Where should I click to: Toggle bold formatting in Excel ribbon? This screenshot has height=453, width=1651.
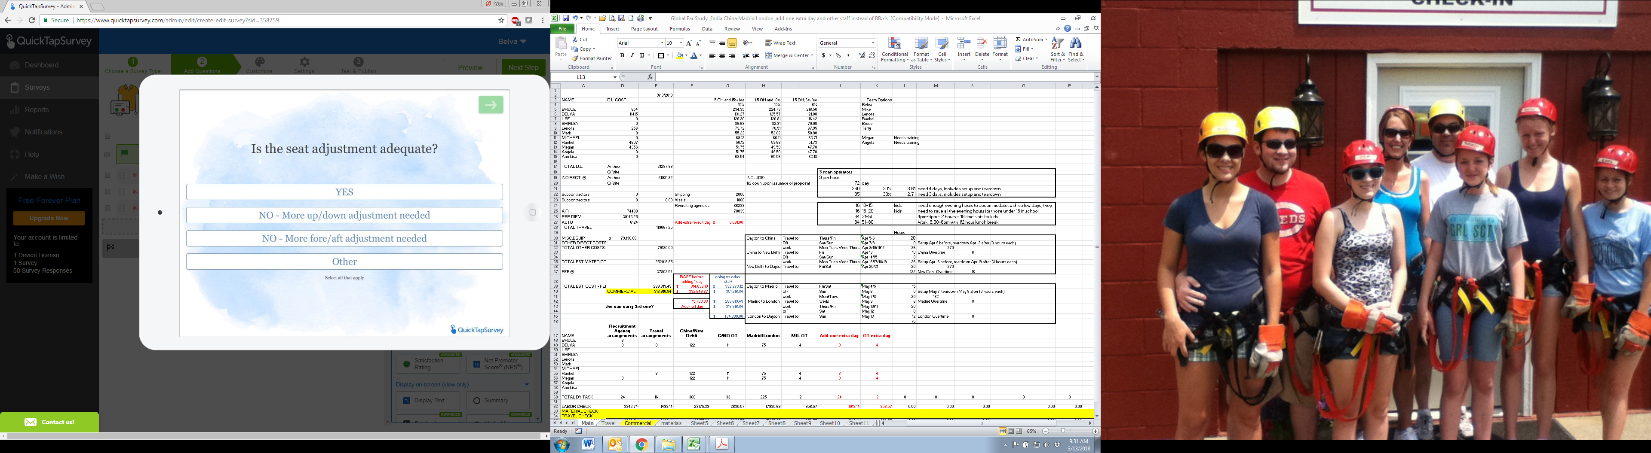coord(622,56)
